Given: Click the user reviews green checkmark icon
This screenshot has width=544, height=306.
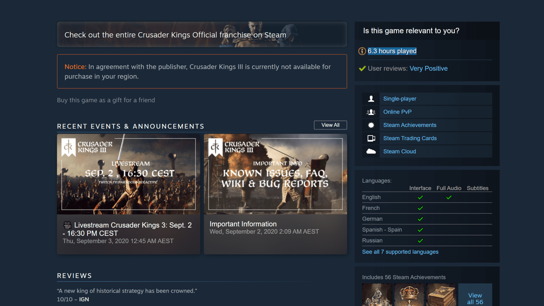Looking at the screenshot, I should 362,69.
